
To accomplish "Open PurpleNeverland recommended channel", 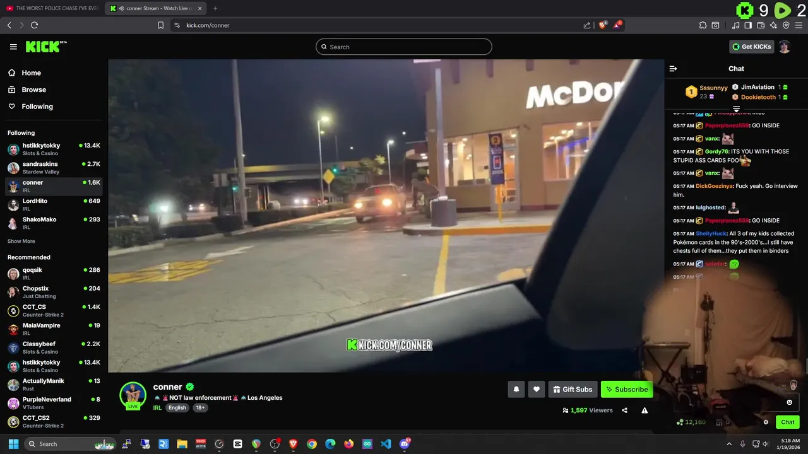I will (x=54, y=403).
